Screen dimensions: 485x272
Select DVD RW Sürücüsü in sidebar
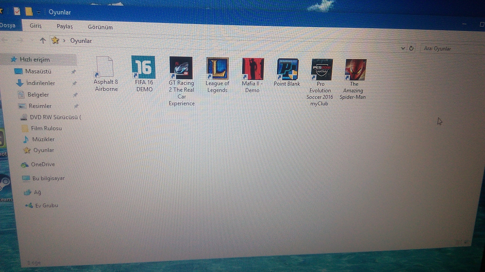tap(51, 117)
